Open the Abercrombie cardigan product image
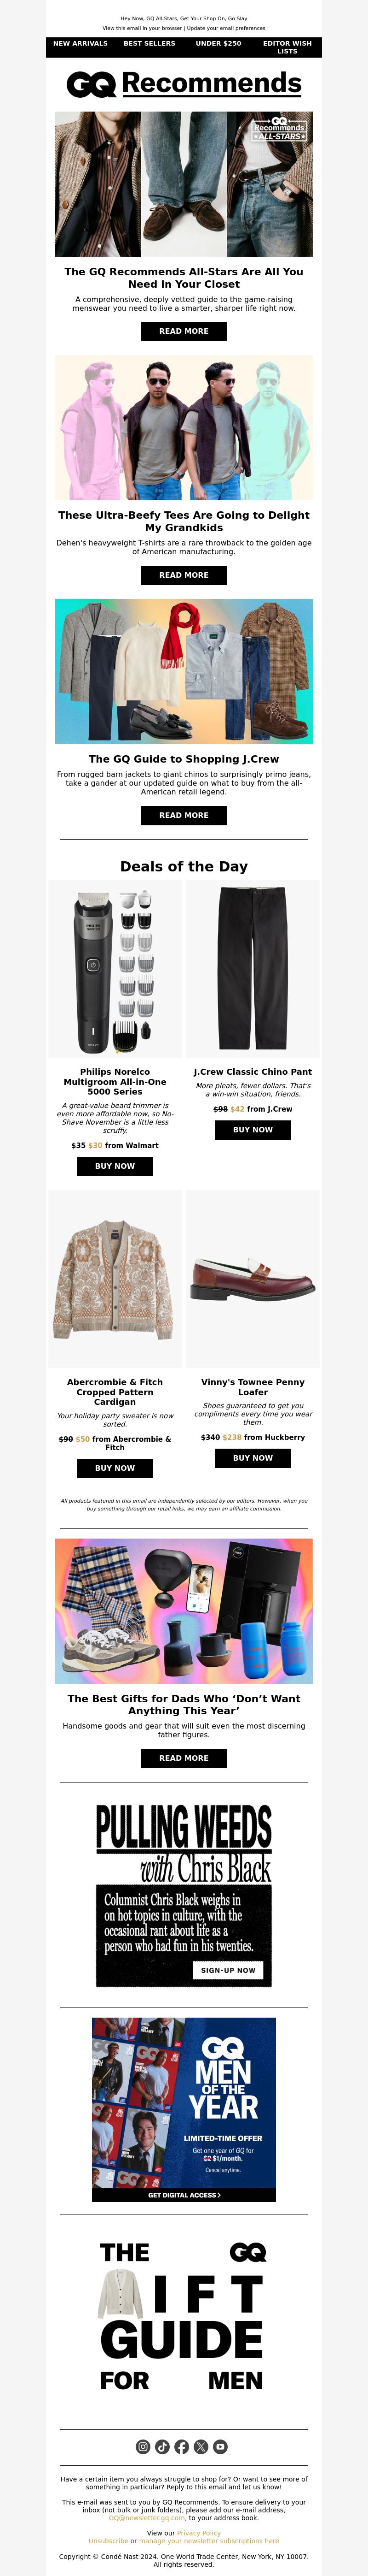The height and width of the screenshot is (2576, 368). pyautogui.click(x=115, y=1279)
